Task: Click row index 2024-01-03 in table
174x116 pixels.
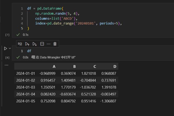Action: tap(26, 87)
